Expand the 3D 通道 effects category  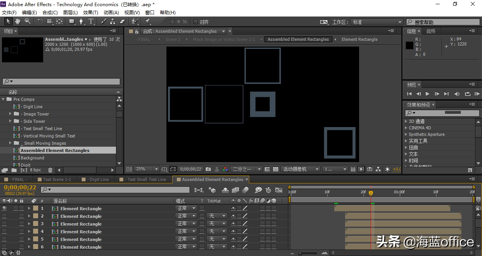406,121
